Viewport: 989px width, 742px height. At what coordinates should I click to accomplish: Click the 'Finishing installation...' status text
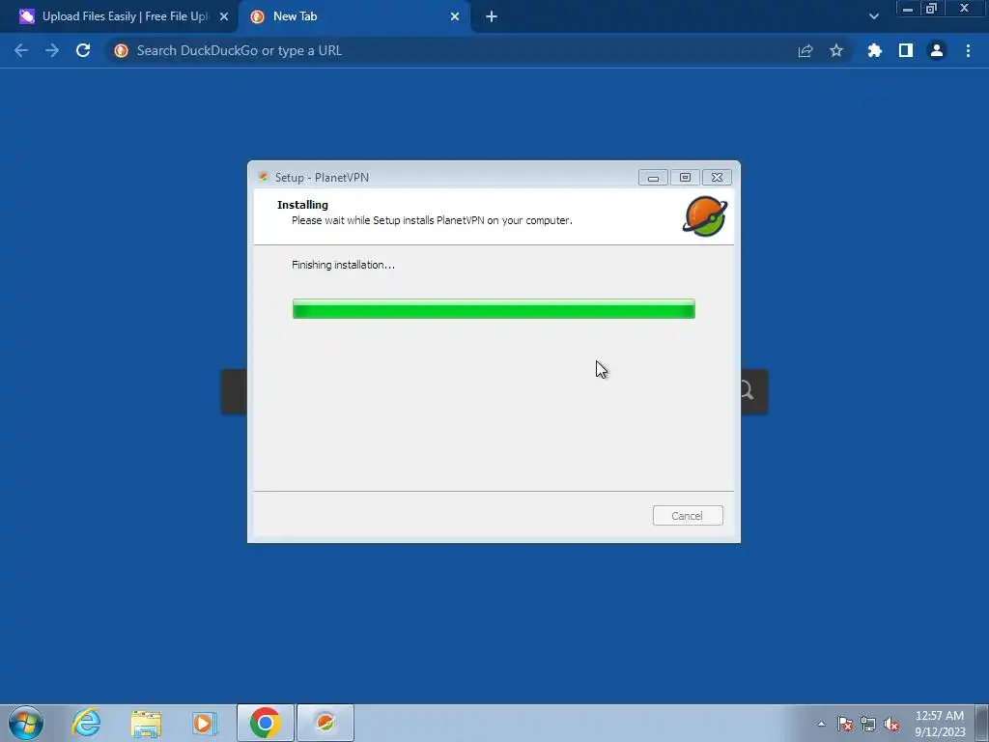click(343, 265)
